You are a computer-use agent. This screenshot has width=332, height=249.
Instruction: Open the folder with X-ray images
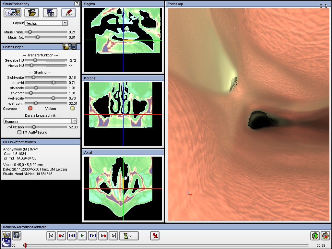click(31, 13)
